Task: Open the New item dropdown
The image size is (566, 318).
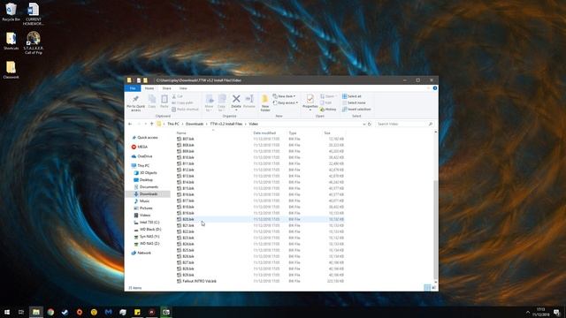Action: [284, 96]
